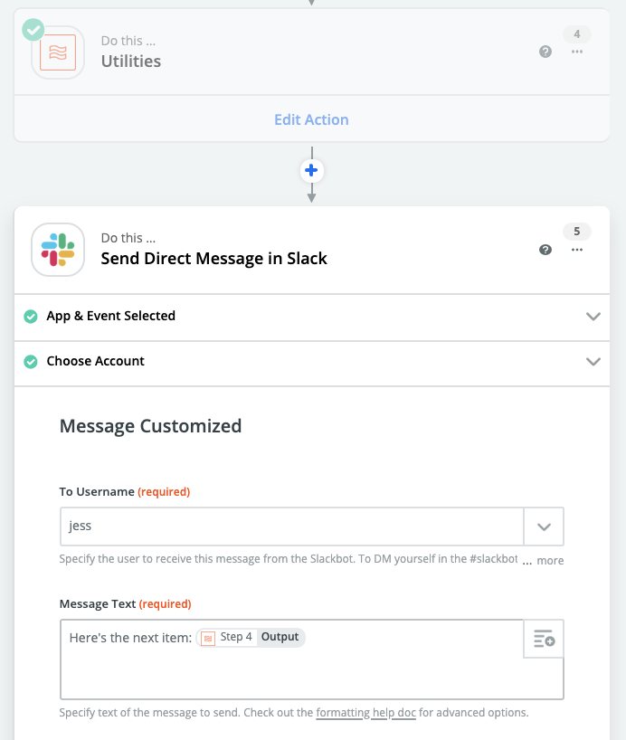Viewport: 626px width, 740px height.
Task: Click the Edit Action button
Action: tap(311, 119)
